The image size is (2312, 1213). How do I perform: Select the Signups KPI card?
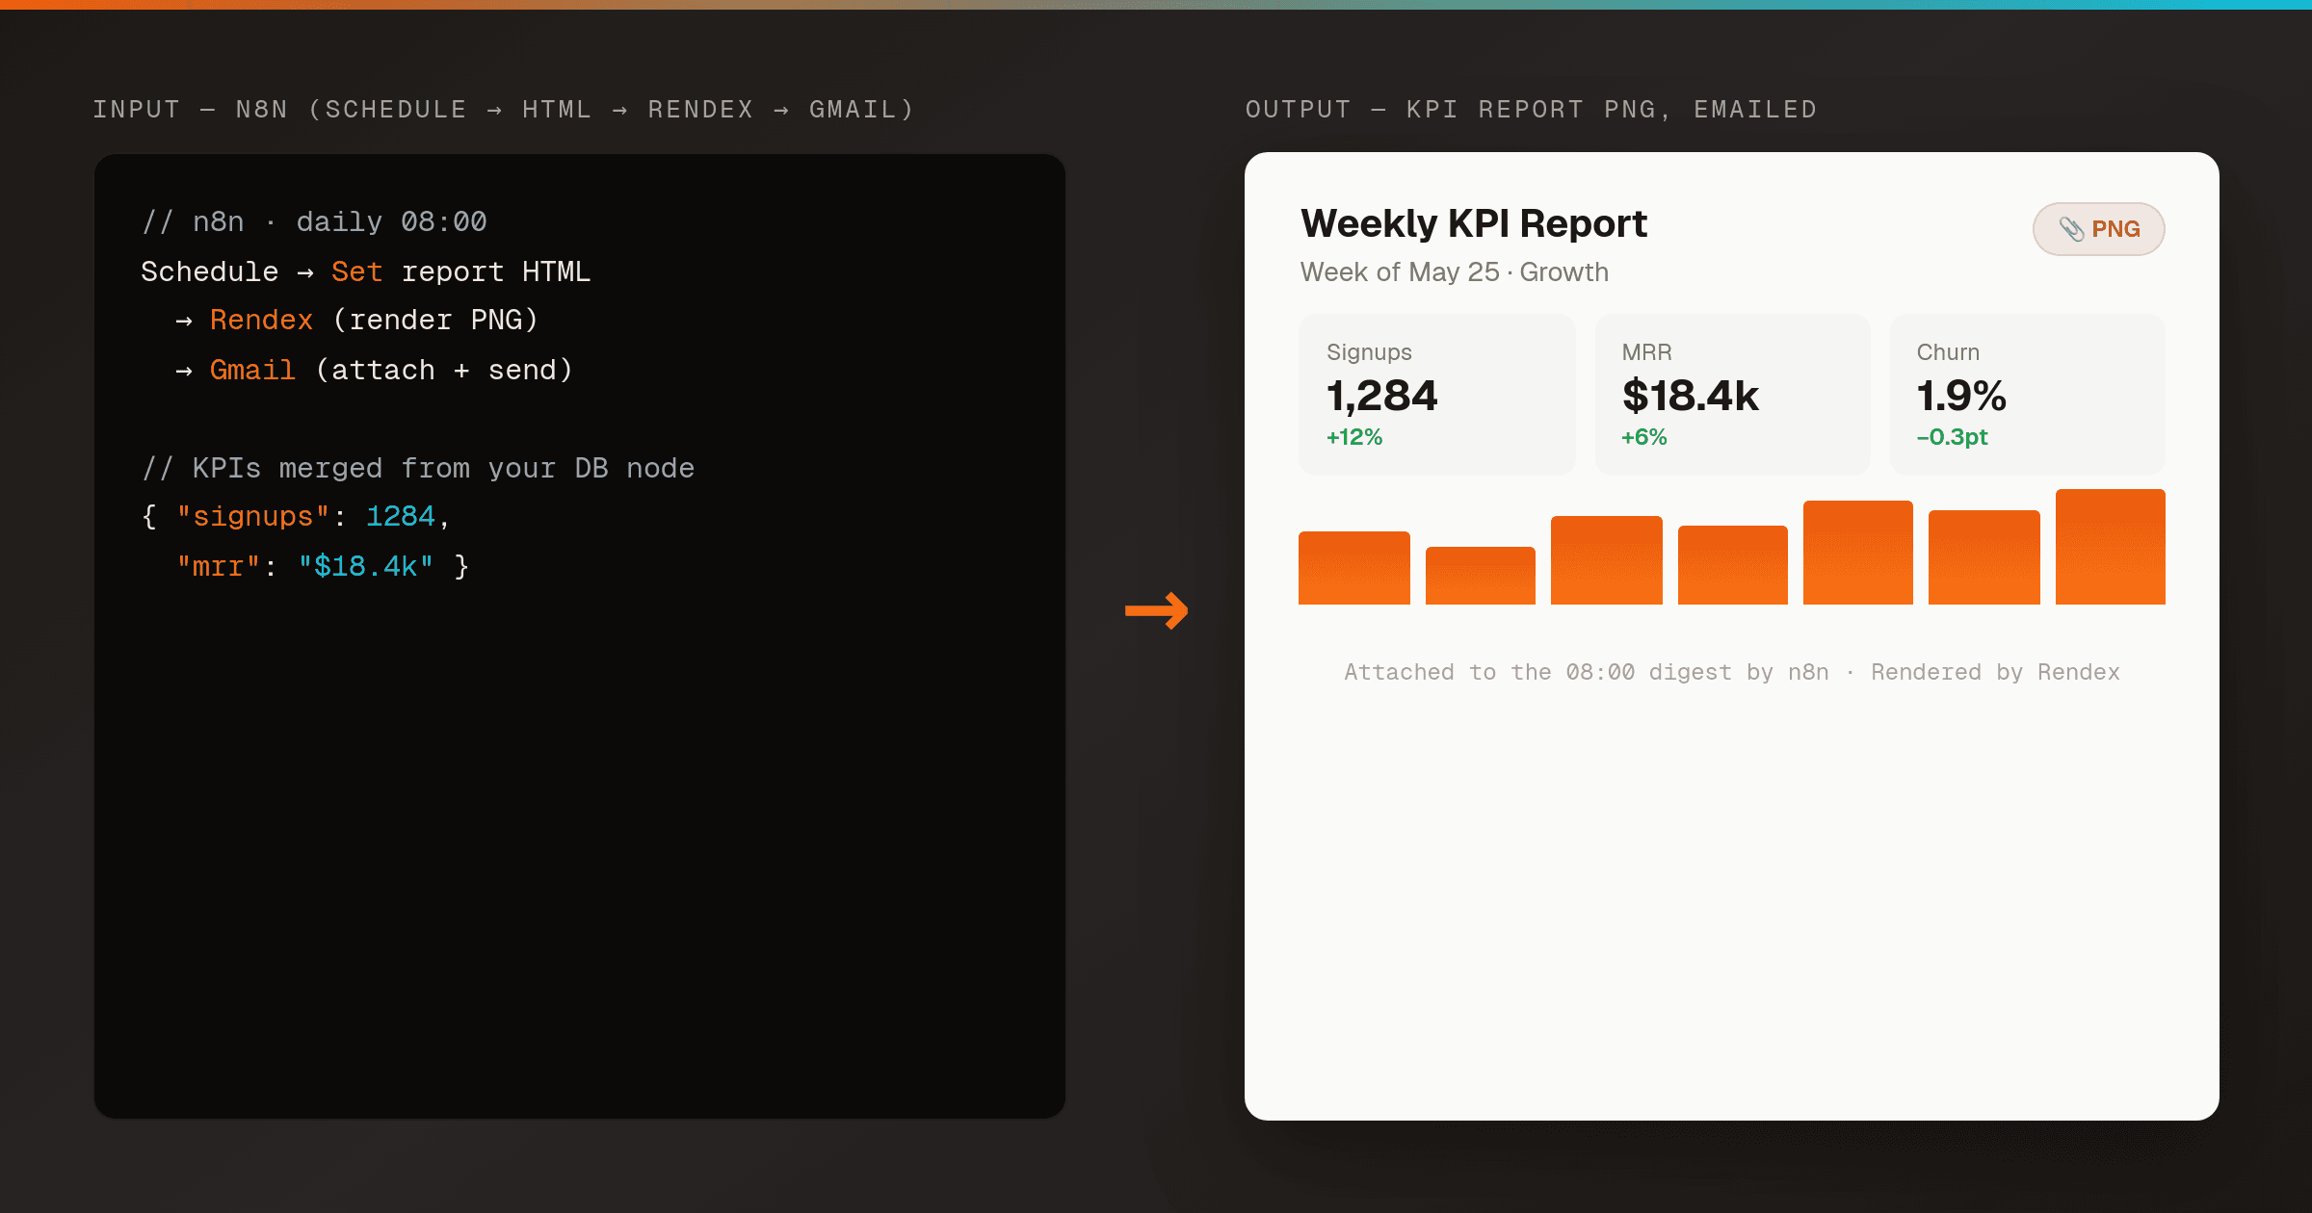click(x=1436, y=395)
